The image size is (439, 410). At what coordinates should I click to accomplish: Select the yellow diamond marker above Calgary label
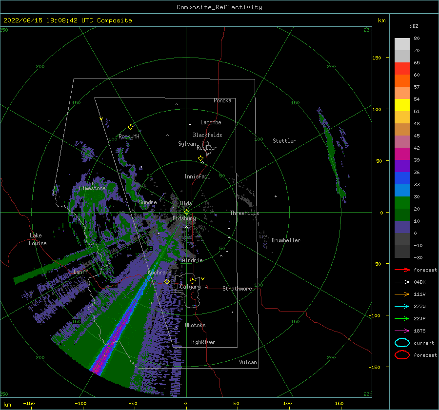coord(193,281)
